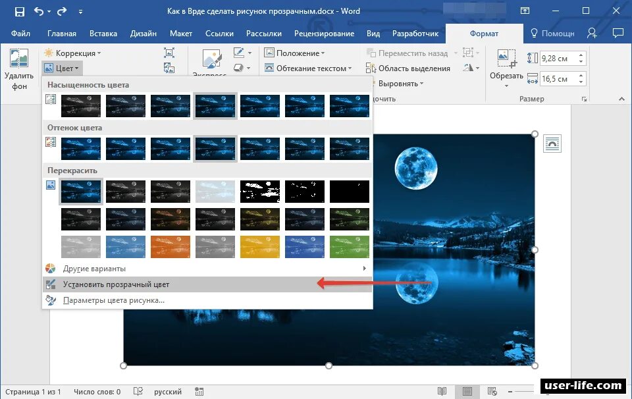The height and width of the screenshot is (399, 632).
Task: Switch to Web Layout view icon
Action: tap(492, 391)
